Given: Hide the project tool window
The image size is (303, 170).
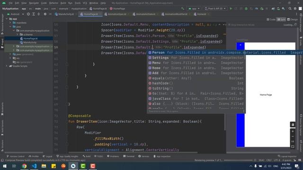Looking at the screenshot, I should click(50, 14).
